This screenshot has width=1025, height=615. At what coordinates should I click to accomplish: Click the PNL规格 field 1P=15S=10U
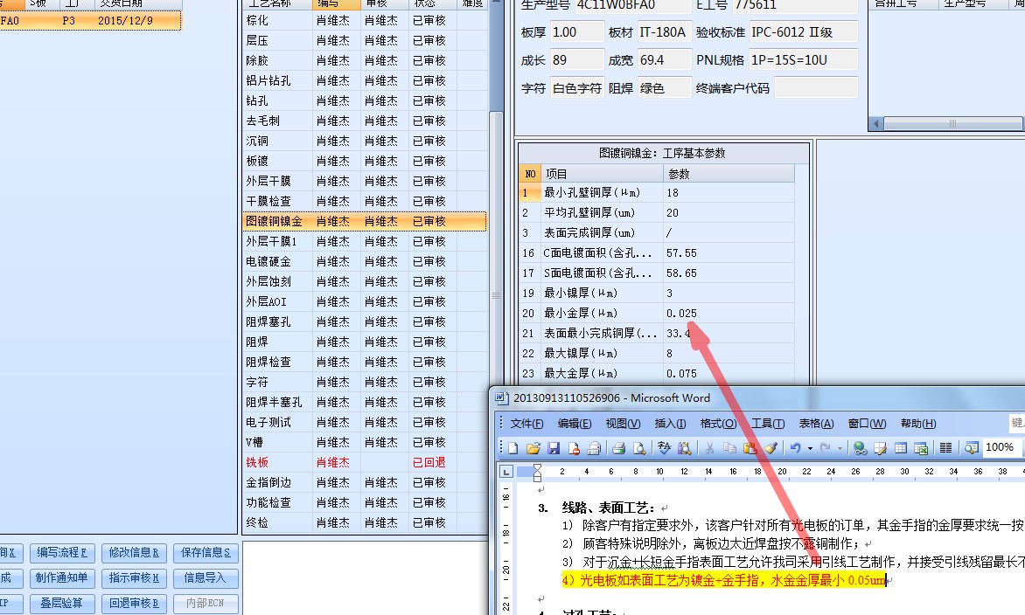click(803, 60)
